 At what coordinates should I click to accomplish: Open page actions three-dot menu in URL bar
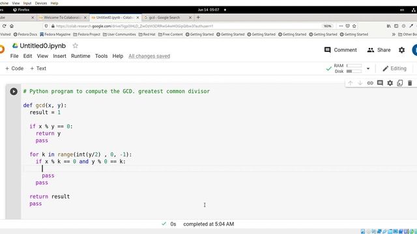tap(341, 26)
